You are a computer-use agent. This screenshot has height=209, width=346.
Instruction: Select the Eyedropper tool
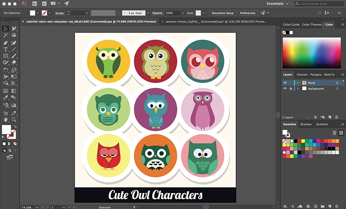6,97
